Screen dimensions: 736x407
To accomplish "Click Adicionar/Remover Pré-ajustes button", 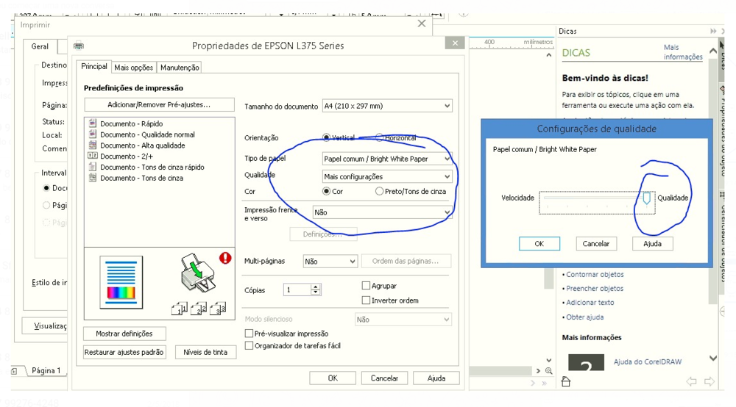I will [159, 104].
